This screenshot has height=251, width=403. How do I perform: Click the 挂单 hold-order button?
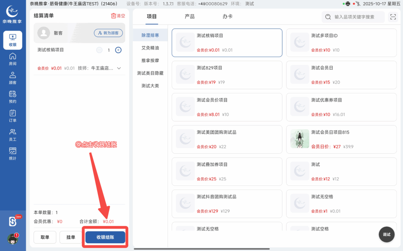(x=70, y=237)
